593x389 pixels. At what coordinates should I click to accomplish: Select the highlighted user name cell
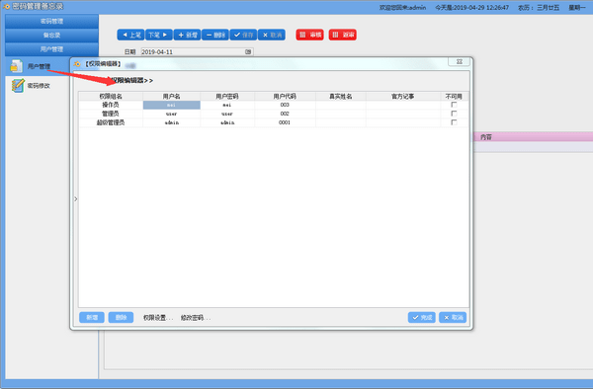(x=171, y=105)
